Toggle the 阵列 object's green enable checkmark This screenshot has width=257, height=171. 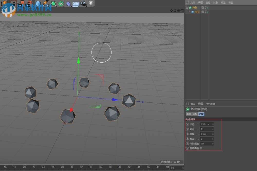[207, 7]
